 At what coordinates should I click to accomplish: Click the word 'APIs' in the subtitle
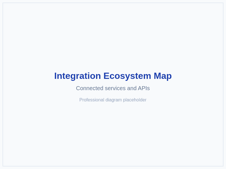[144, 88]
